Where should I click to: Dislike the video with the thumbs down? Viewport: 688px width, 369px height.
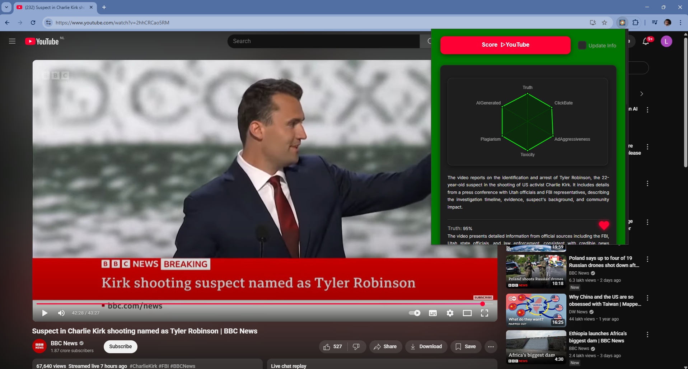coord(356,346)
